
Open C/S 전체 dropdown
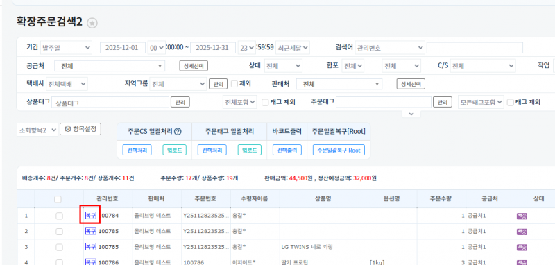[483, 66]
